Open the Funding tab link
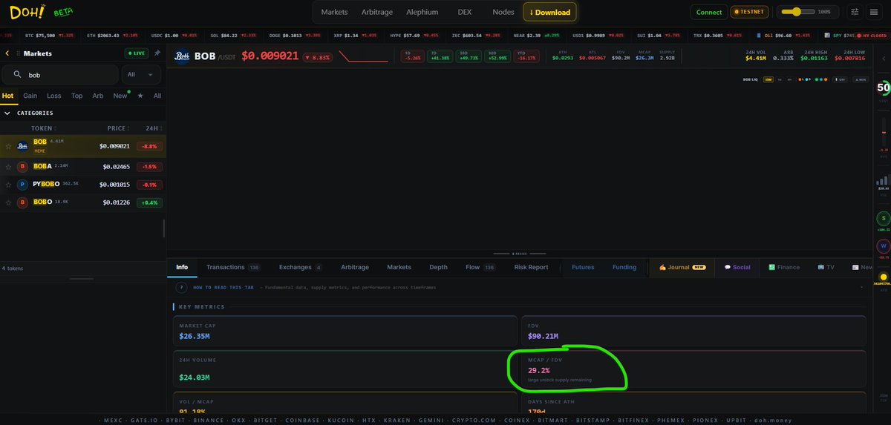Viewport: 891px width, 425px height. pyautogui.click(x=624, y=267)
